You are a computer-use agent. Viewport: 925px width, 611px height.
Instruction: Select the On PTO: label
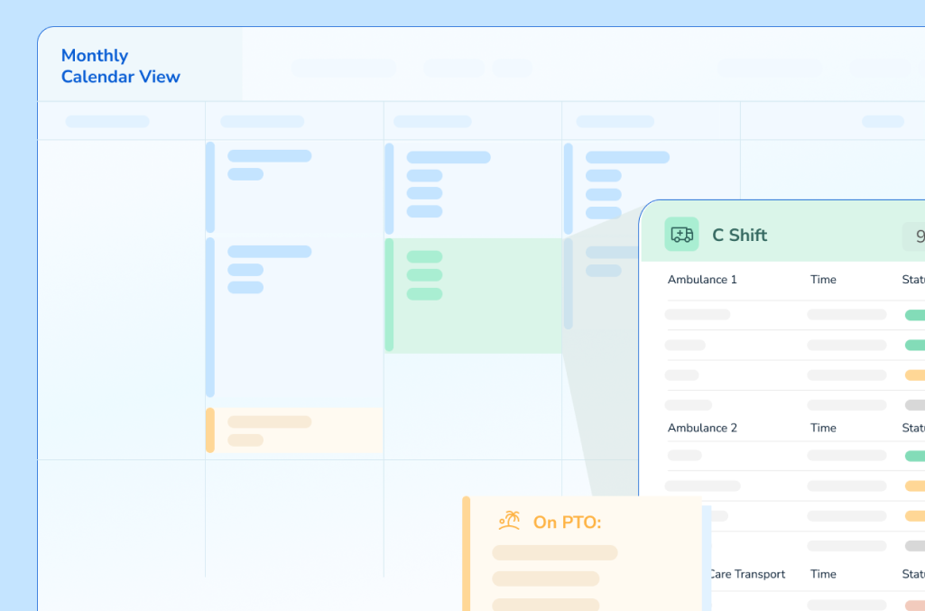[567, 523]
